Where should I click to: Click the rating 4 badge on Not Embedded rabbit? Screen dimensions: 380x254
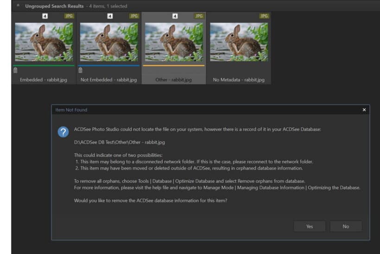coord(110,16)
